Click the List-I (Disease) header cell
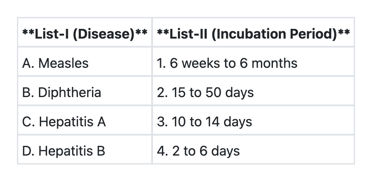Image resolution: width=372 pixels, height=195 pixels. (85, 33)
